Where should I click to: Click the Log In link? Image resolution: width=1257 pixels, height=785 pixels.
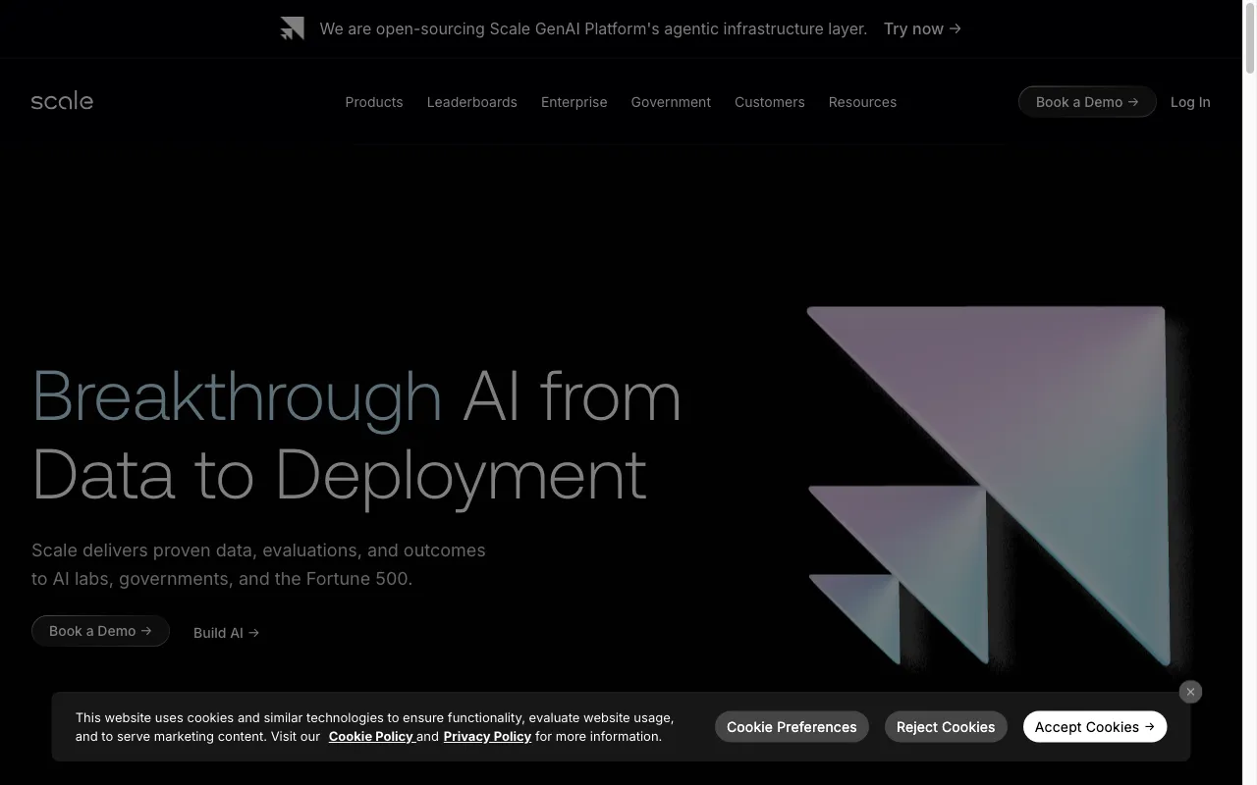pos(1190,102)
